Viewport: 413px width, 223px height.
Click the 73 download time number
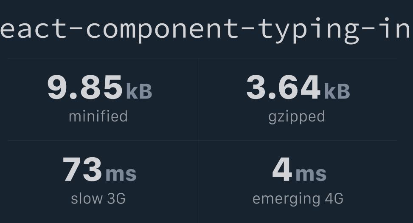(x=82, y=169)
